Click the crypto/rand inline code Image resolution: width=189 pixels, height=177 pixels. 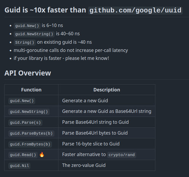tap(121, 155)
